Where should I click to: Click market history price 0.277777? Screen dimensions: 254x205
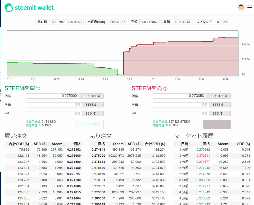point(203,186)
